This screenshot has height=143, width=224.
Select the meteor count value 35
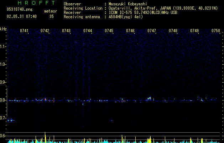point(52,16)
